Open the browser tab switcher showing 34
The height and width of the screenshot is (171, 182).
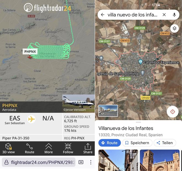pyautogui.click(x=81, y=162)
